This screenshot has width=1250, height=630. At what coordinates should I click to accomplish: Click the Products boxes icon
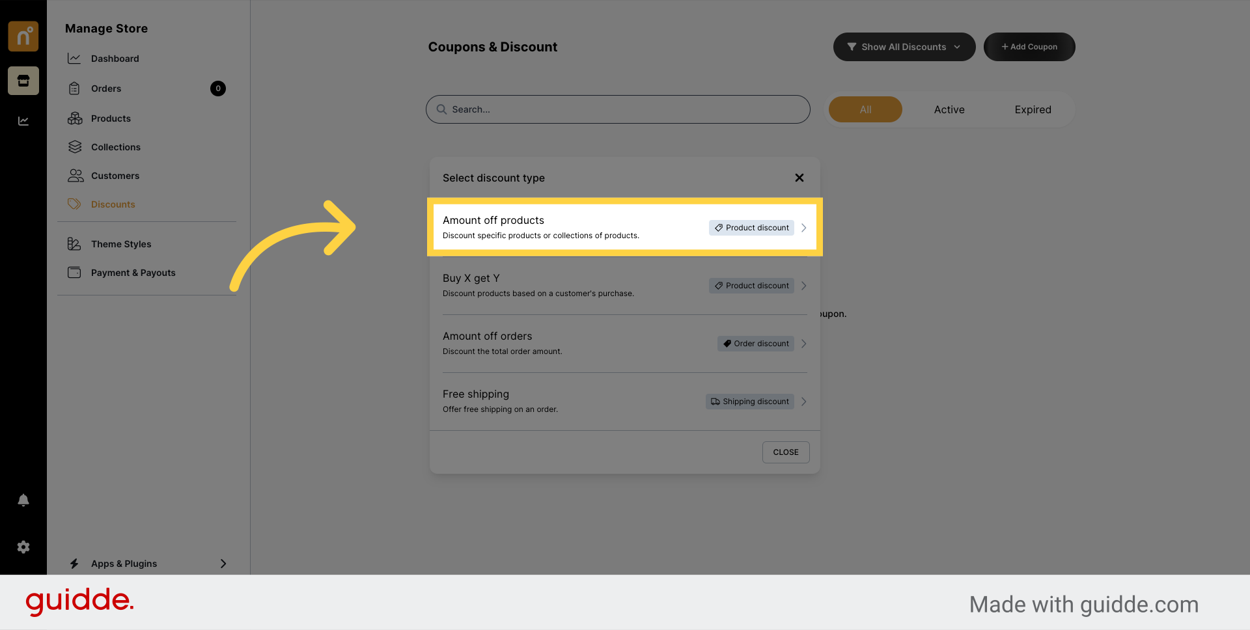point(75,118)
